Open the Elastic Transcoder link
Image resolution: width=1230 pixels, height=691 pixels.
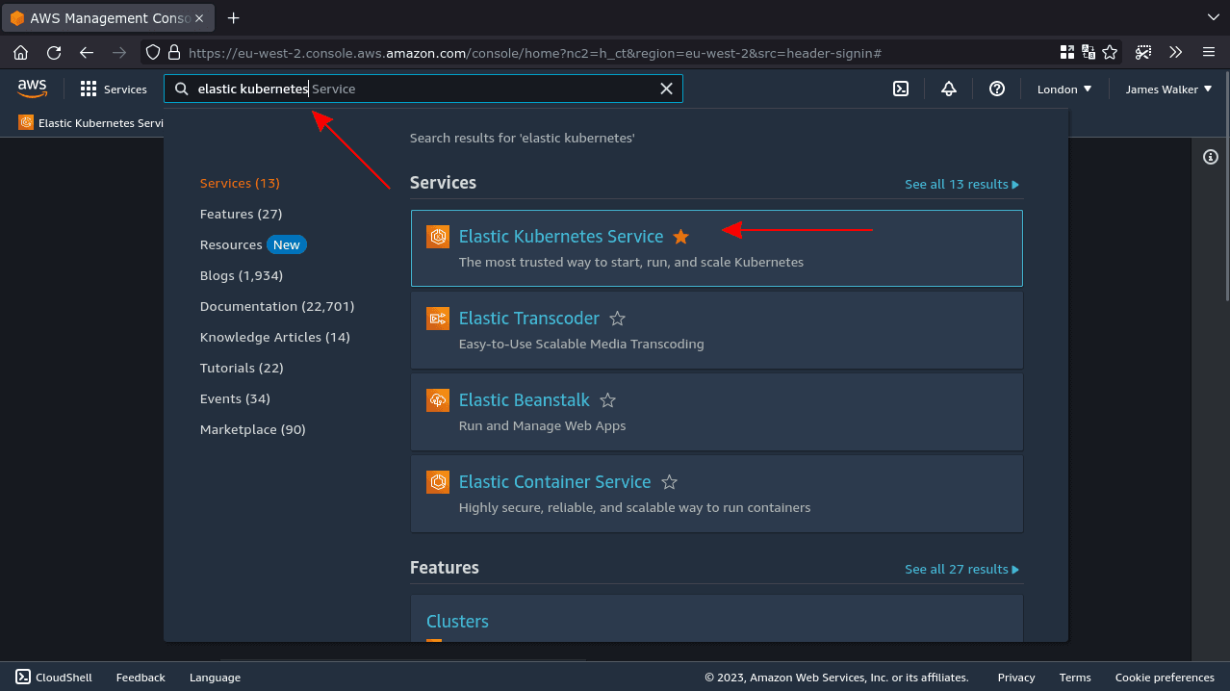(x=529, y=319)
